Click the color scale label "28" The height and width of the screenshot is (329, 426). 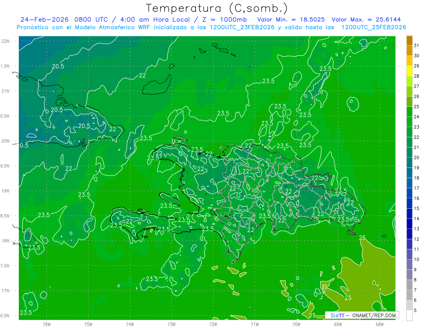coord(416,76)
